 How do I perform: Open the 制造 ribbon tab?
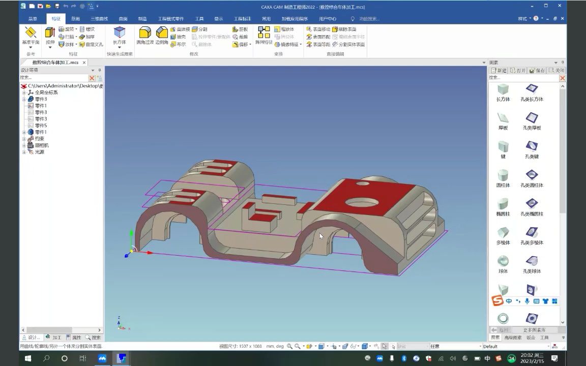click(x=142, y=19)
